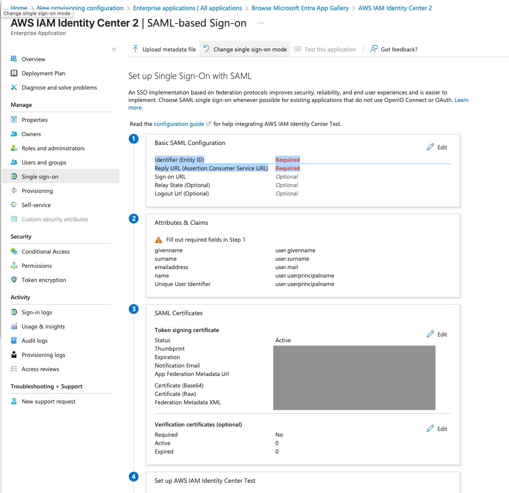Screen dimensions: 509x493
Task: Click the Roles and administrators icon
Action: [x=14, y=148]
